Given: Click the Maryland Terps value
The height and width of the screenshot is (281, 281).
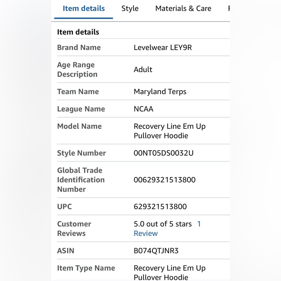Looking at the screenshot, I should pyautogui.click(x=160, y=92).
